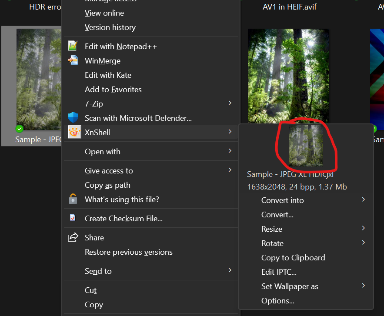The height and width of the screenshot is (316, 384).
Task: Click the padlock icon beside What's using this file
Action: 73,199
